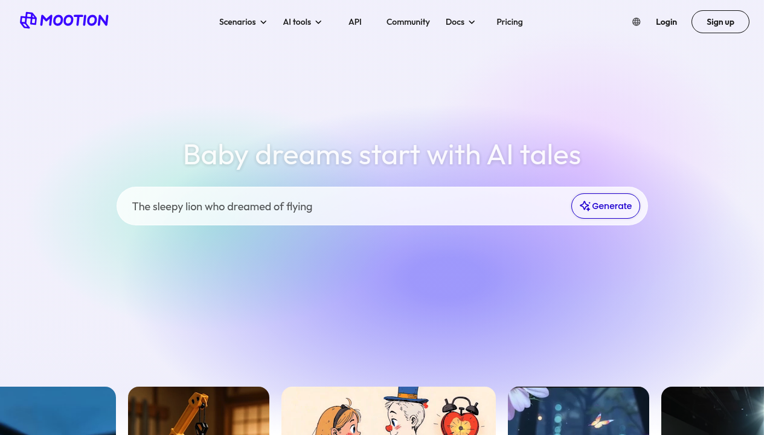This screenshot has height=435, width=773.
Task: Go to the Community page
Action: [408, 22]
